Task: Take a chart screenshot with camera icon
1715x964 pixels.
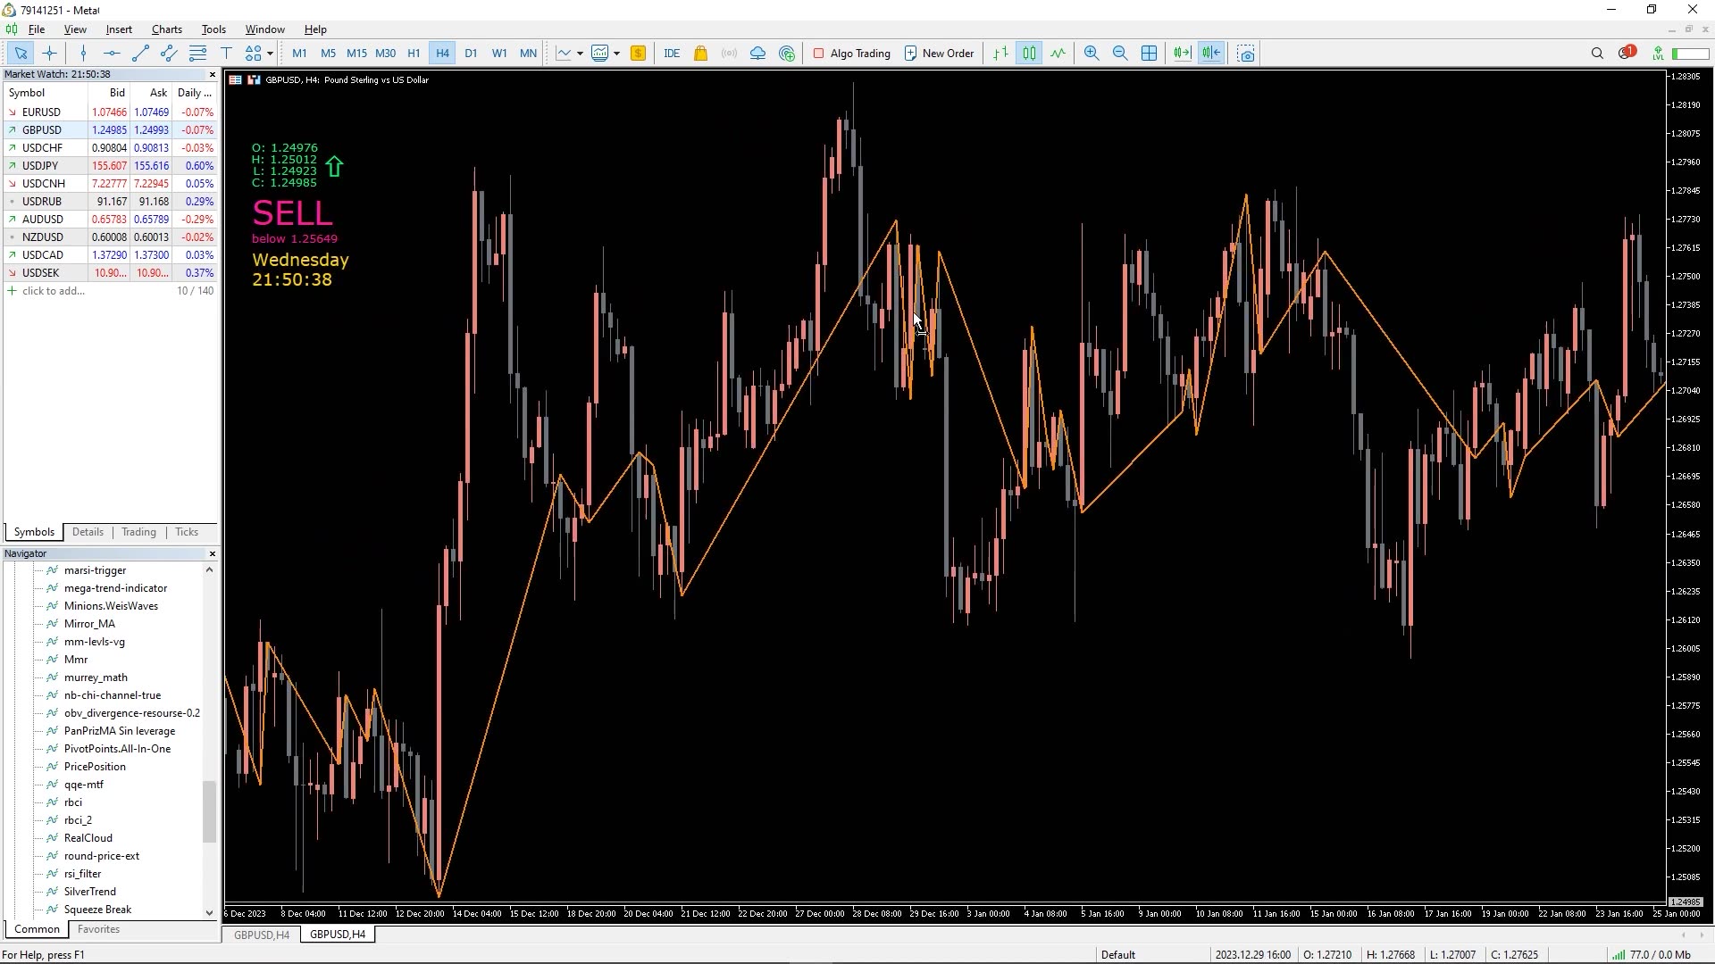Action: pos(1247,53)
